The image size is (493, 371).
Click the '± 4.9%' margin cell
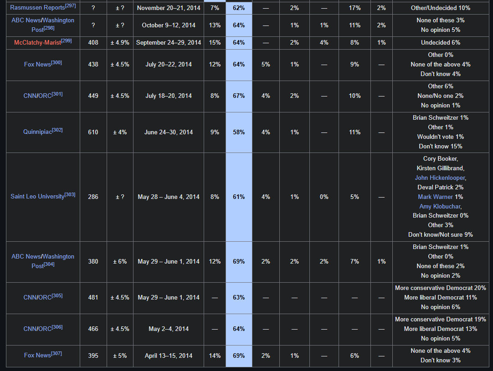[120, 43]
